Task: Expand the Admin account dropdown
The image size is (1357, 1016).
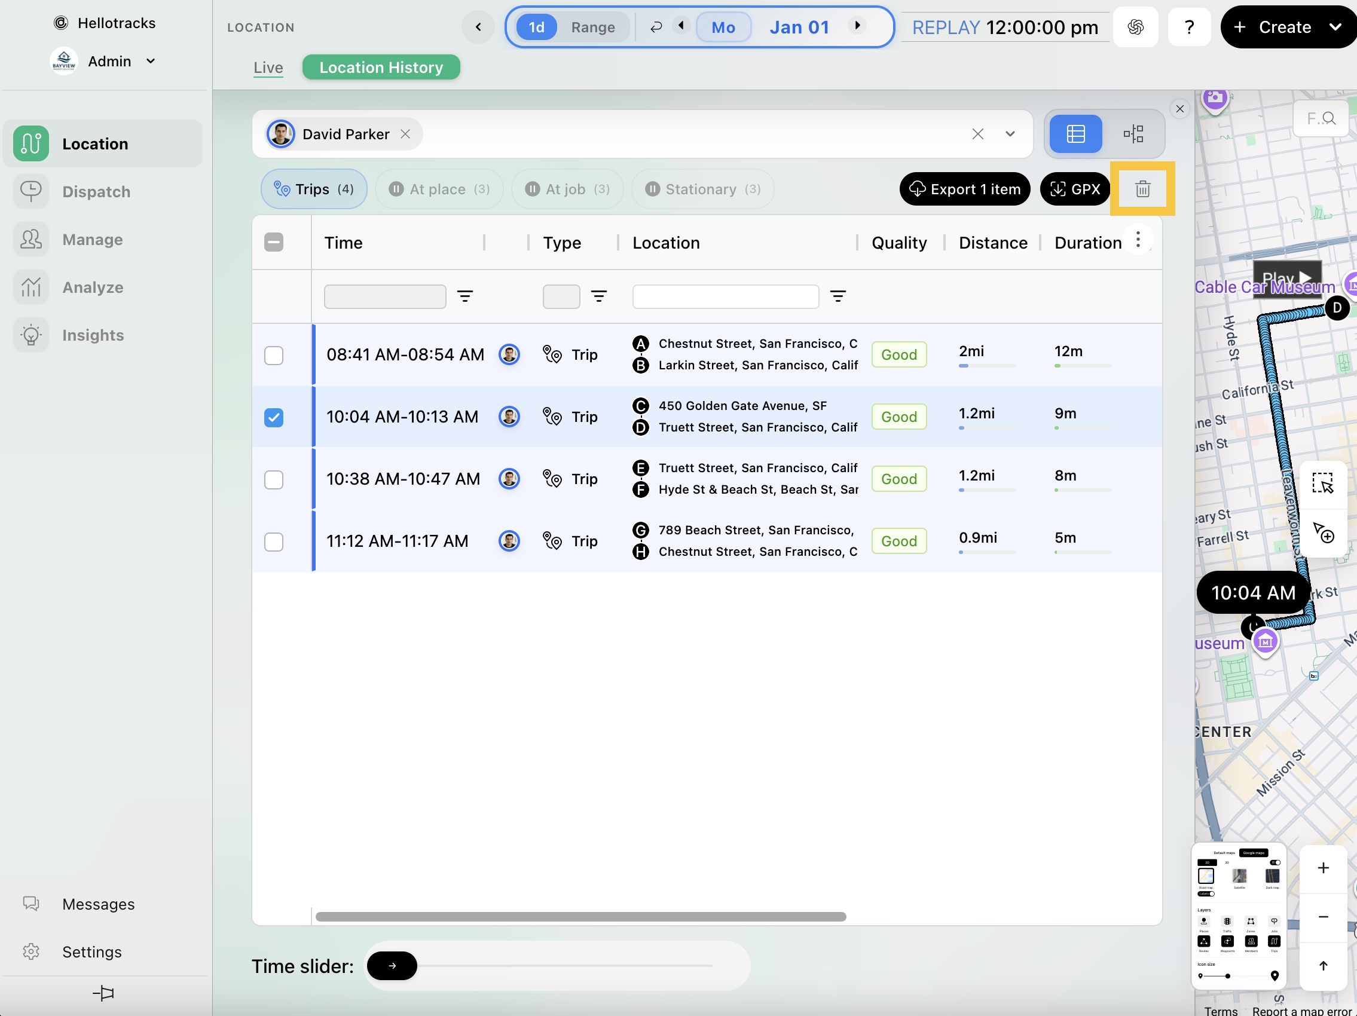Action: point(151,61)
